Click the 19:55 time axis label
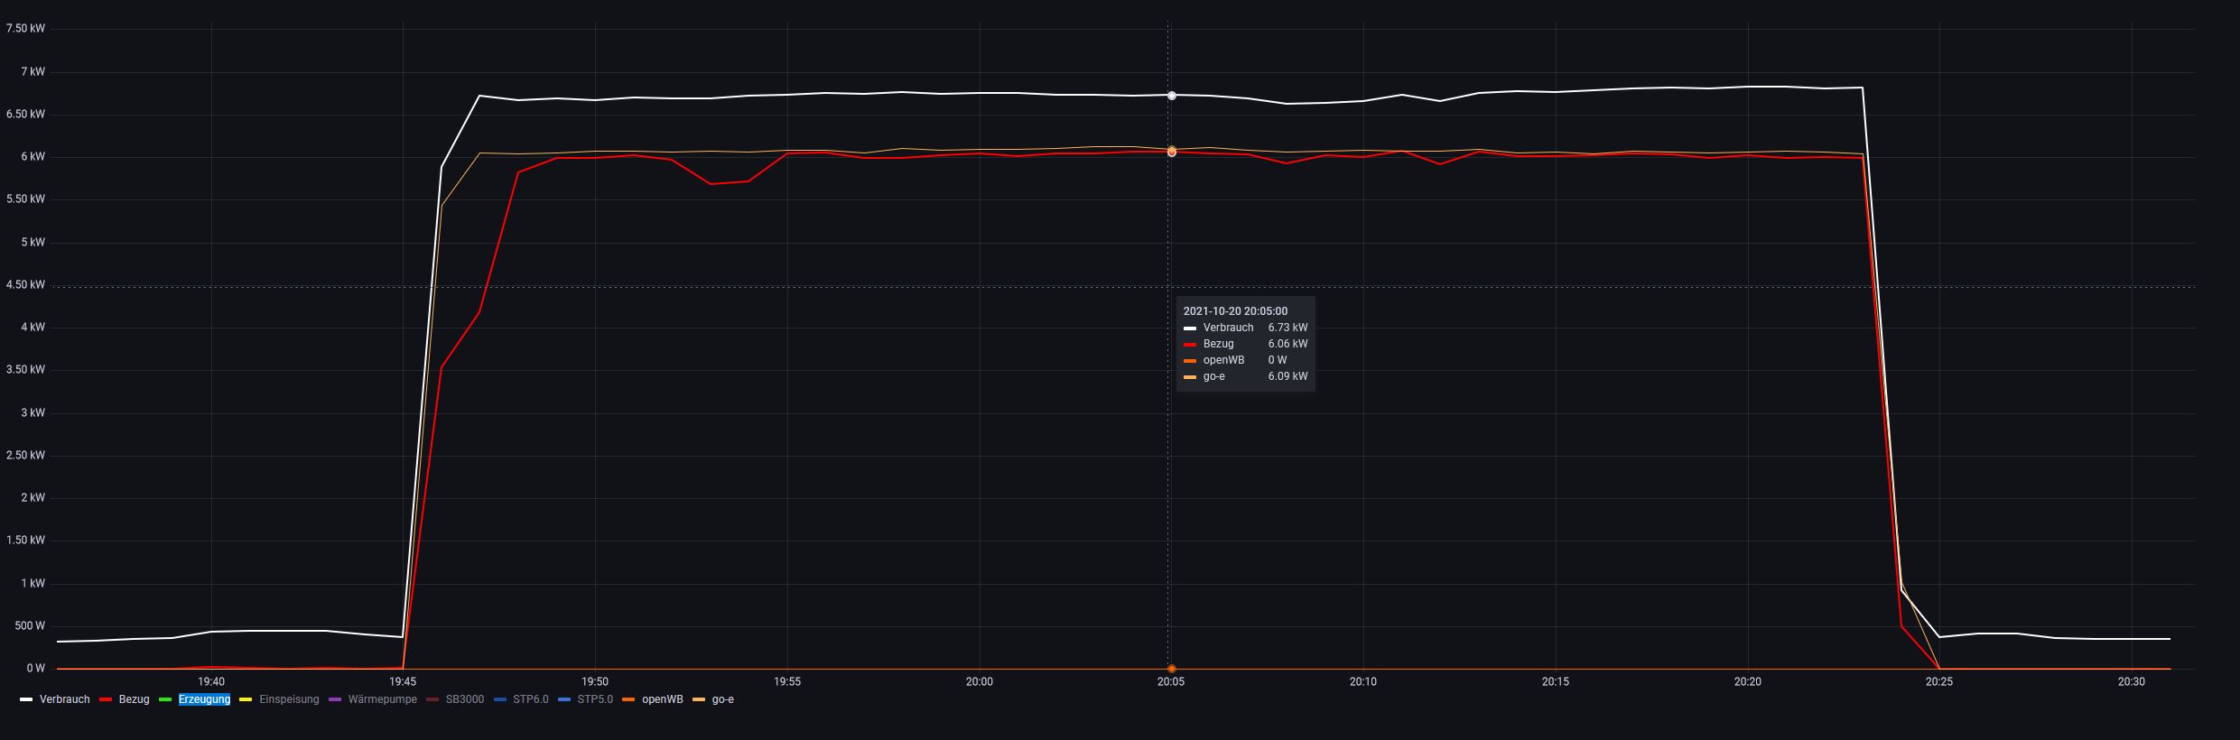Image resolution: width=2240 pixels, height=740 pixels. click(x=787, y=682)
